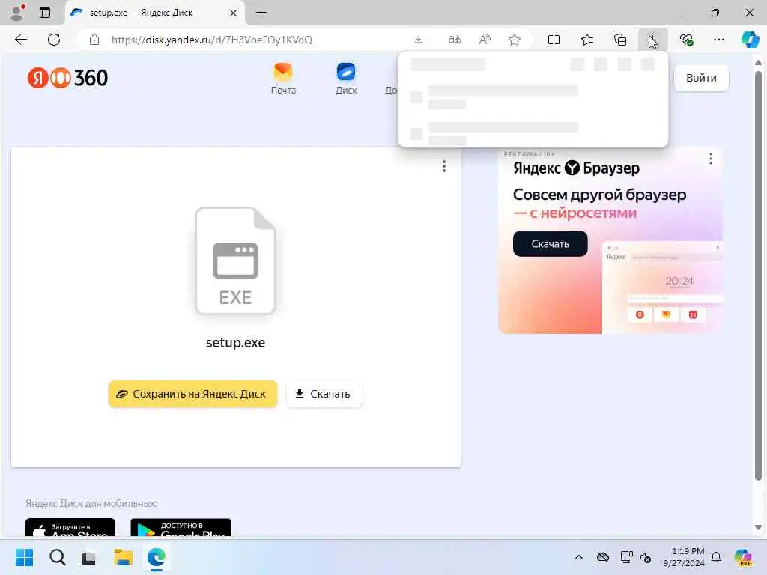Open file options three-dot menu

click(443, 166)
